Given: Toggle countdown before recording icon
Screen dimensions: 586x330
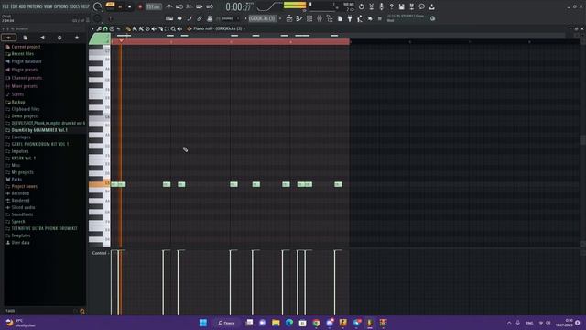Looking at the screenshot, I should [x=190, y=6].
